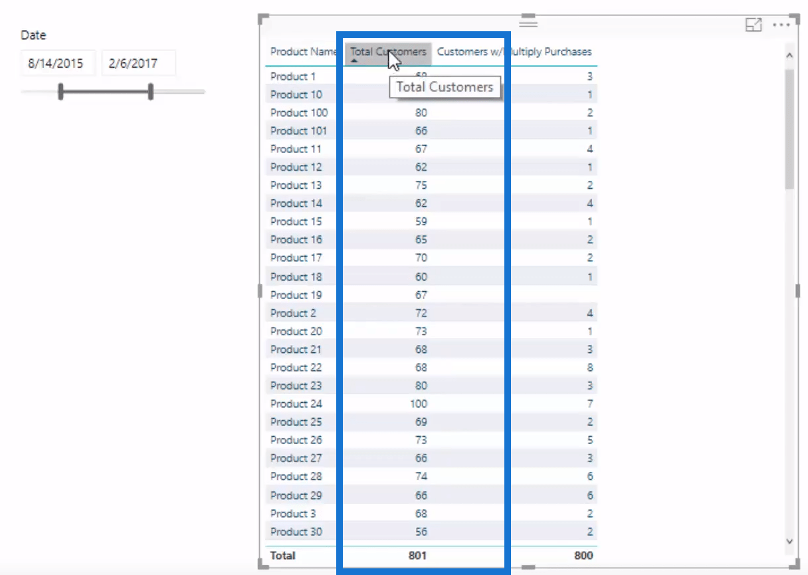Click Total Customers value 72 for Product 2
This screenshot has width=808, height=575.
tap(421, 313)
